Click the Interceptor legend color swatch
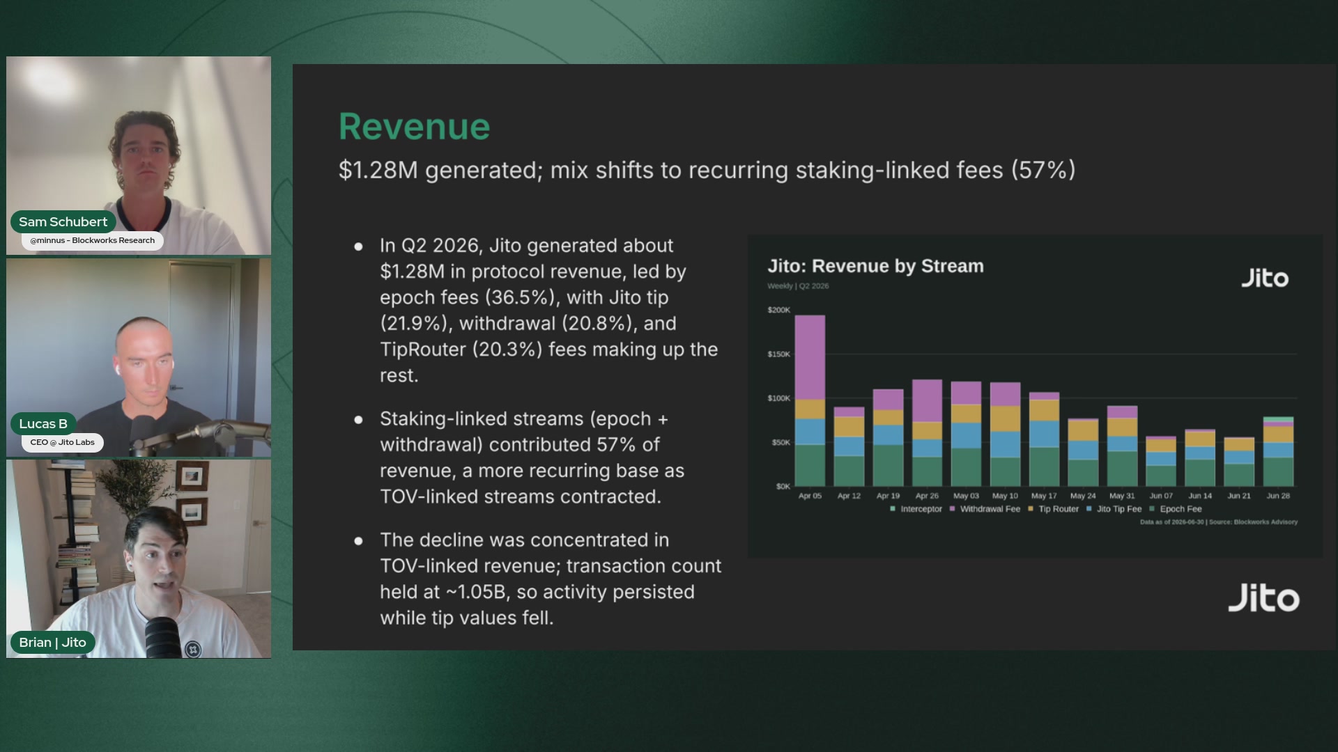The image size is (1338, 752). (893, 509)
